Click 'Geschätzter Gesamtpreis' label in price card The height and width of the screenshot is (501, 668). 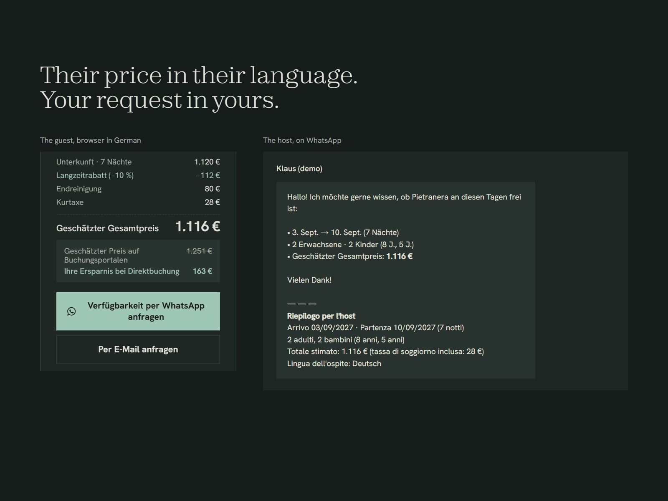(108, 228)
